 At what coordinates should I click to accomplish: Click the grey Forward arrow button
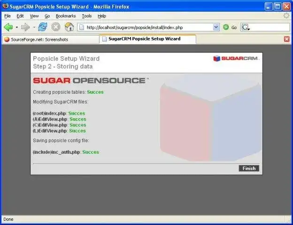click(25, 27)
